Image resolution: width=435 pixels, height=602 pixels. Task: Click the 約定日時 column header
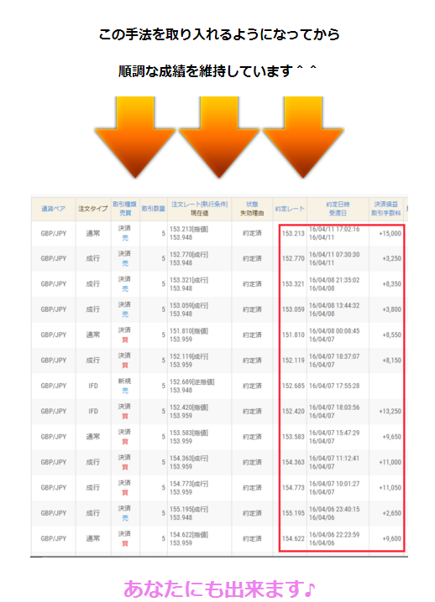338,205
